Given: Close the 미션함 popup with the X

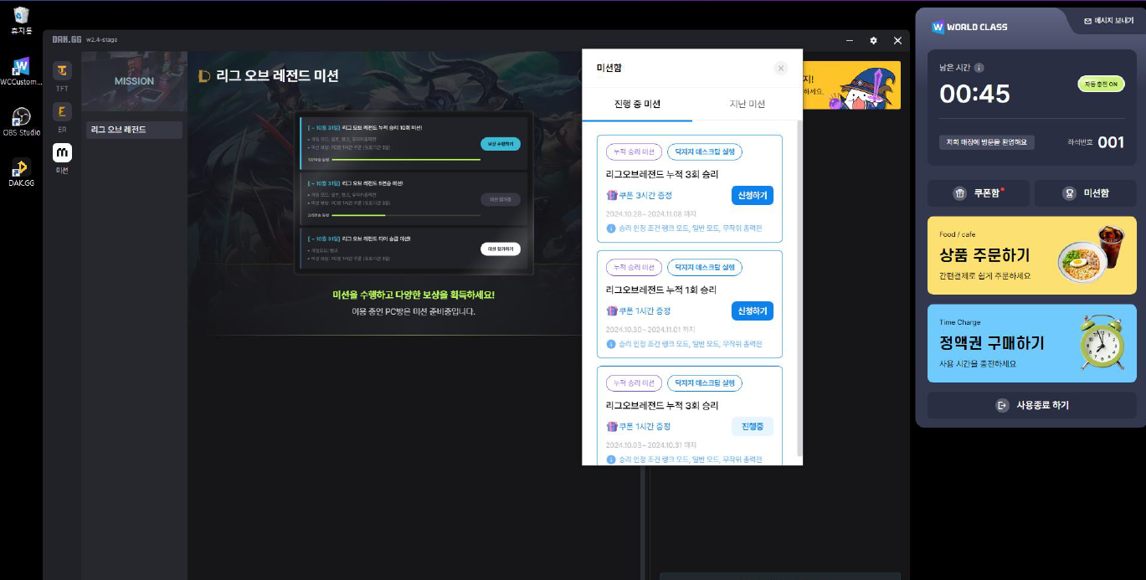Looking at the screenshot, I should pyautogui.click(x=781, y=68).
